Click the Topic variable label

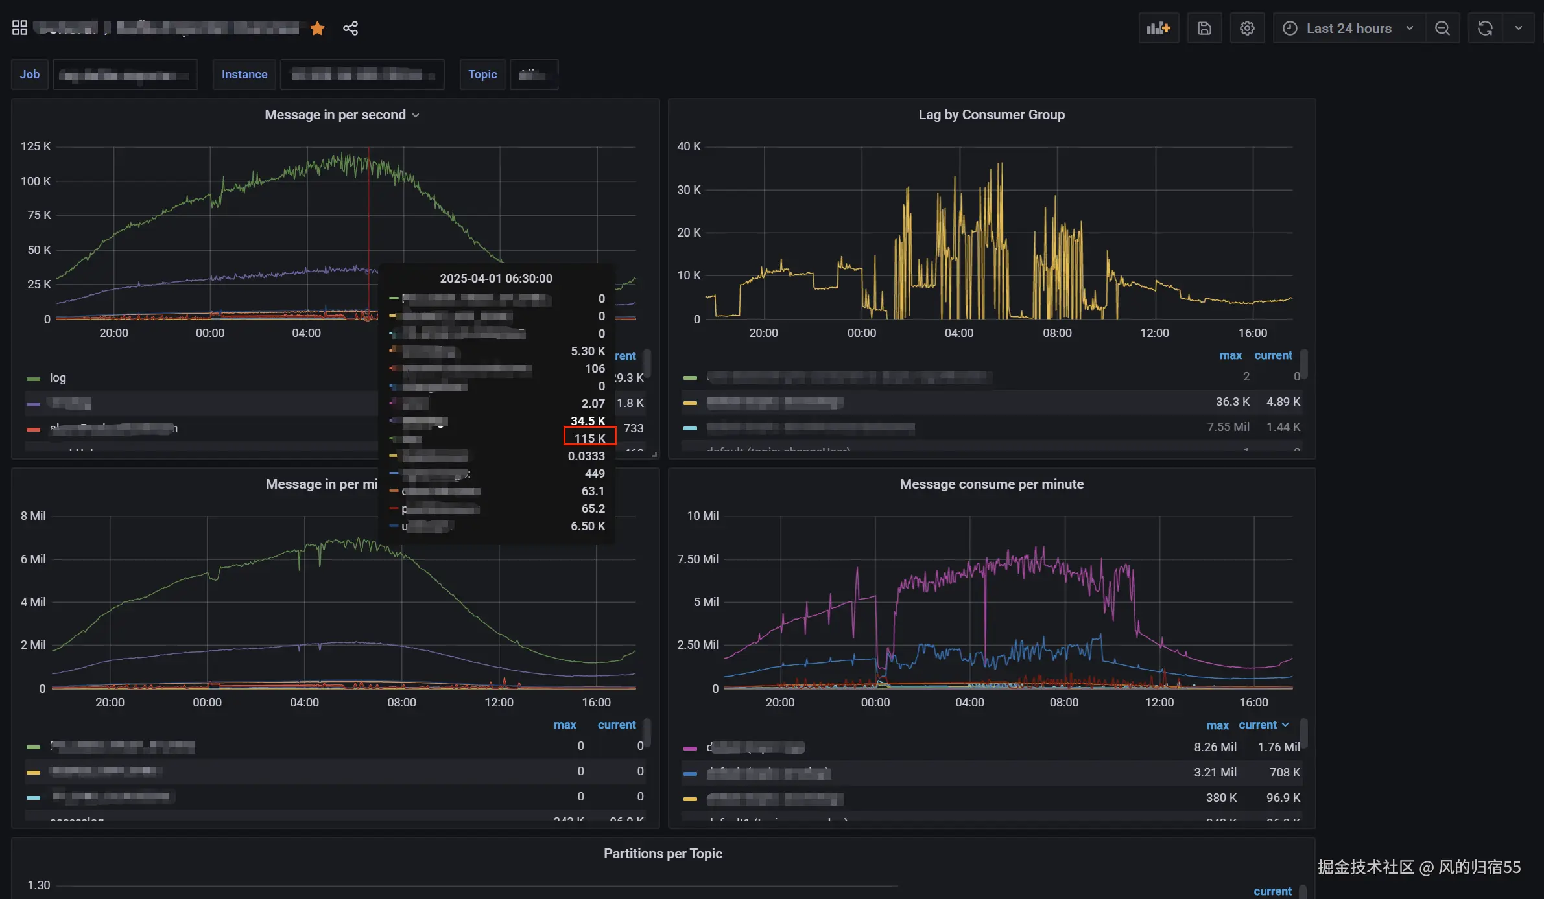tap(482, 75)
